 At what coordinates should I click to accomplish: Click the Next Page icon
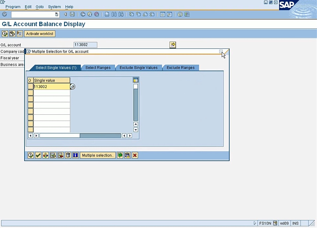click(x=145, y=14)
